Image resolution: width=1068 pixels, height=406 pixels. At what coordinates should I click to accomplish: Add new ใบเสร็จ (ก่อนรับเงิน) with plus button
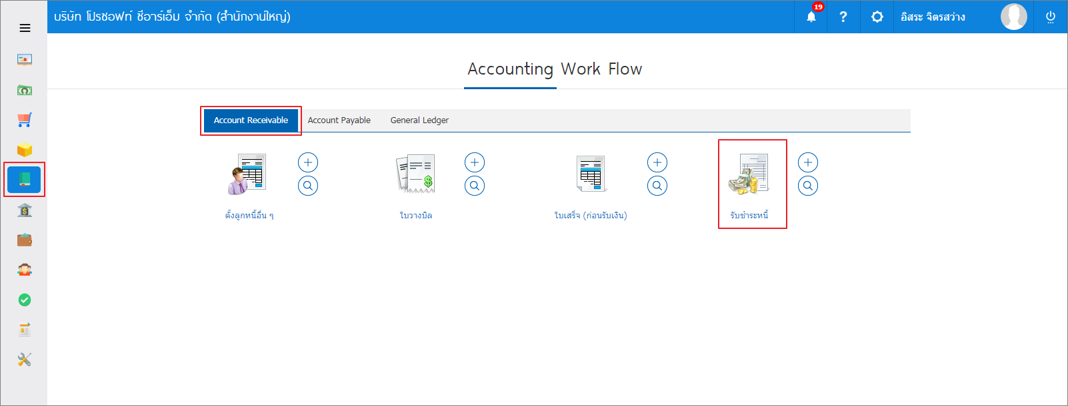[657, 162]
